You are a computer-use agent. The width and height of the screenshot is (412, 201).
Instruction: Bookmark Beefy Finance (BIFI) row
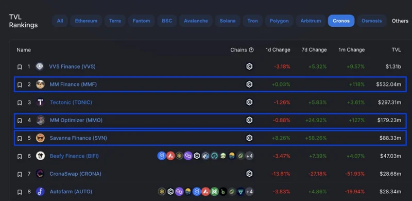click(20, 156)
